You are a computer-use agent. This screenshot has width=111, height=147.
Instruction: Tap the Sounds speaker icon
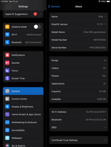[x=7, y=63]
